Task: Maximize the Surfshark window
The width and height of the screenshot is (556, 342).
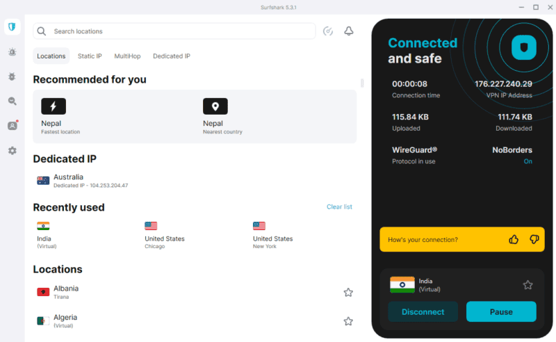Action: [536, 7]
